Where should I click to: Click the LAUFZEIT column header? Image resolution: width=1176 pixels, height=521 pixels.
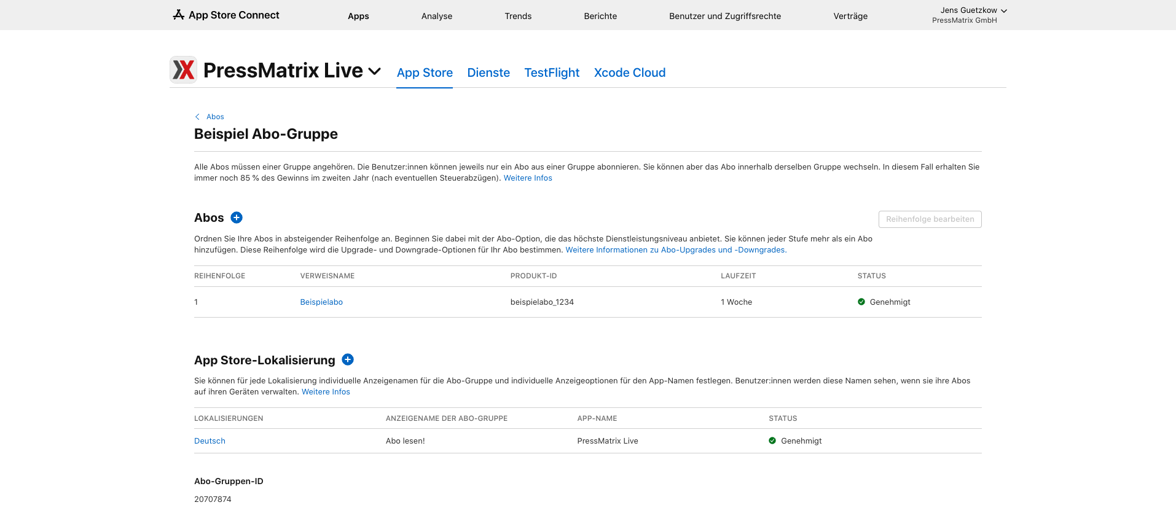tap(738, 276)
